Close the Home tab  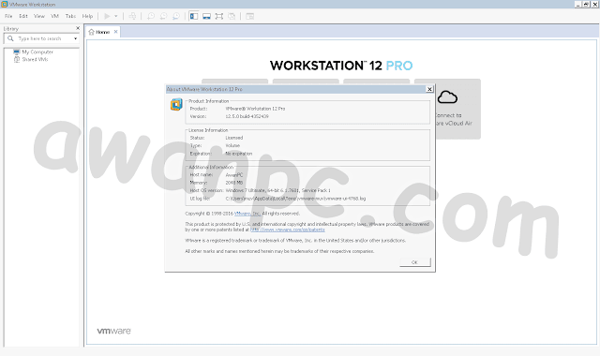coord(115,32)
